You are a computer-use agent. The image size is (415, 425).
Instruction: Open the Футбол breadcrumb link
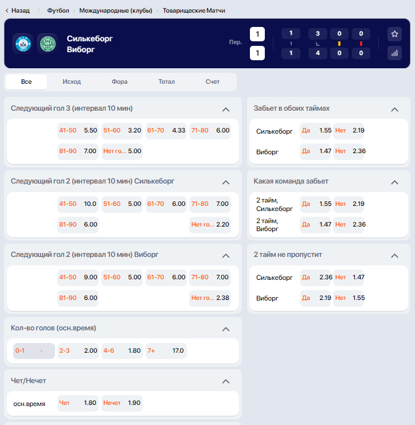coord(58,10)
